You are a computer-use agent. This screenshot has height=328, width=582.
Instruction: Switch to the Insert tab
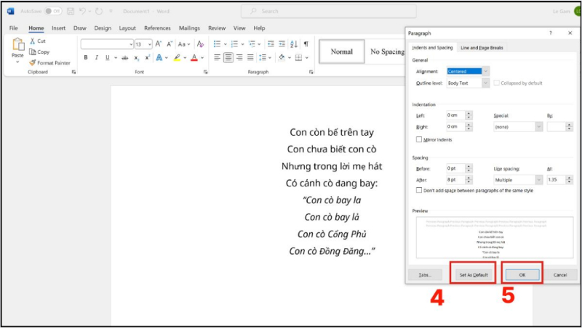point(58,28)
